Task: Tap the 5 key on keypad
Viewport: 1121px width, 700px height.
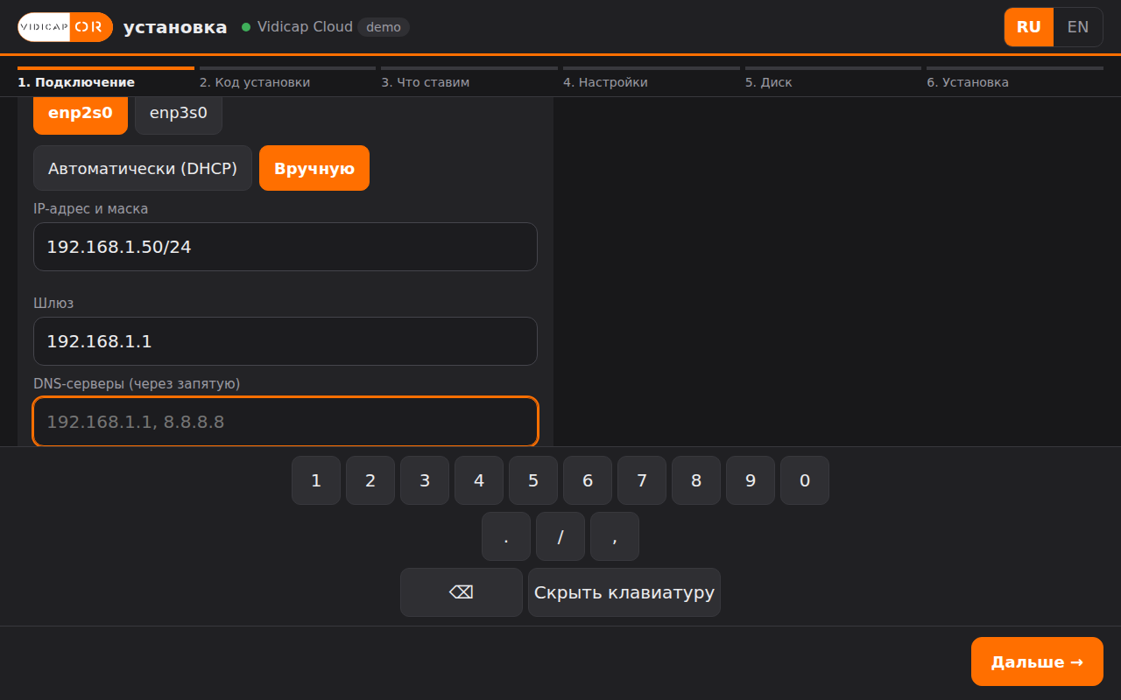Action: tap(533, 480)
